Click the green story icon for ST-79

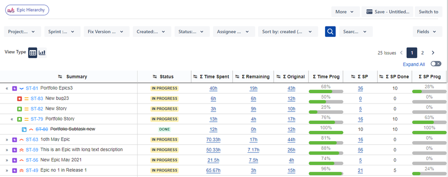[x=19, y=119]
